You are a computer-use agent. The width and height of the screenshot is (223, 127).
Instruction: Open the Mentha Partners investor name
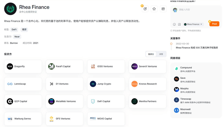(148, 101)
